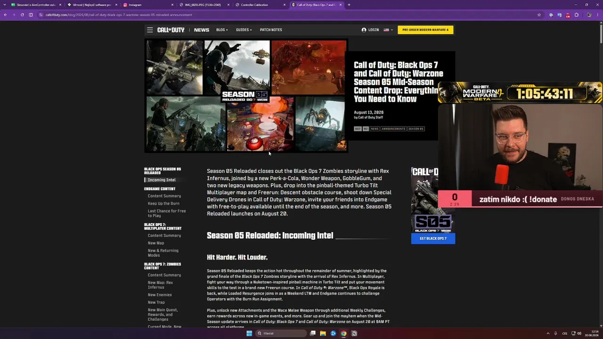Screen dimensions: 603x339
Task: Click the WZ article tag
Action: click(366, 129)
